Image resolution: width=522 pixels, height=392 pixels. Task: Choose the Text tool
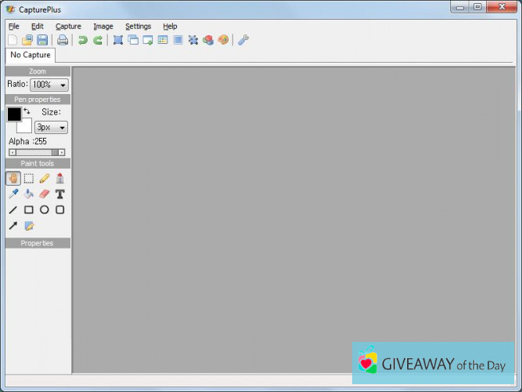tap(60, 194)
